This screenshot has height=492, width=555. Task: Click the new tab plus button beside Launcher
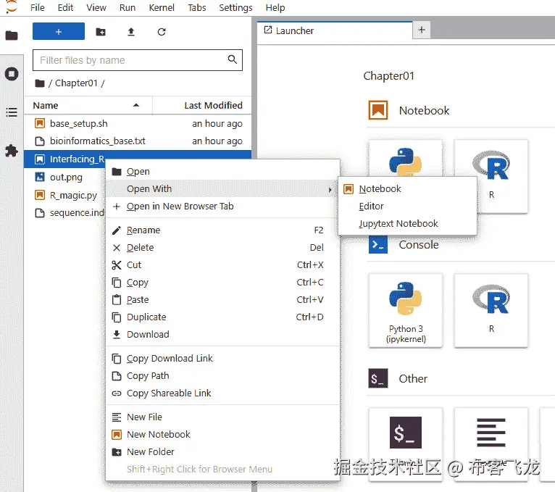coord(422,30)
